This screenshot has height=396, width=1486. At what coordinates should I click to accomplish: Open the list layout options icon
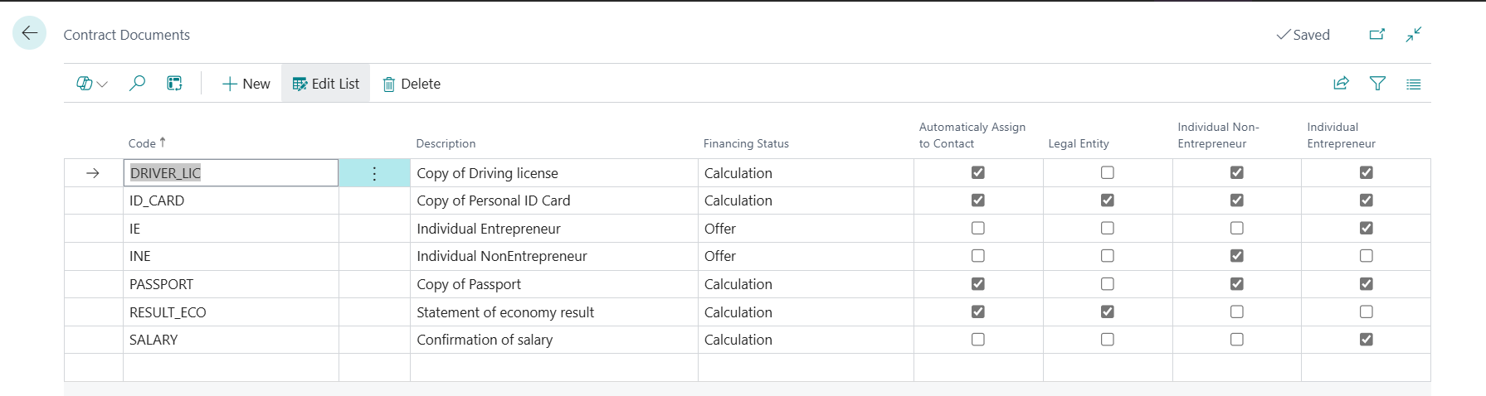tap(1414, 84)
